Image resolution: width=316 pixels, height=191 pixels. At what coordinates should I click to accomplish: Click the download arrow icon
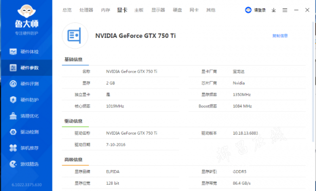click(x=274, y=10)
